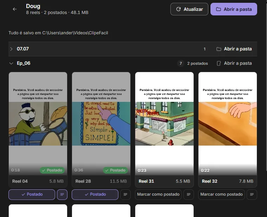
Task: Click the Reel 28 title text
Action: point(83,181)
